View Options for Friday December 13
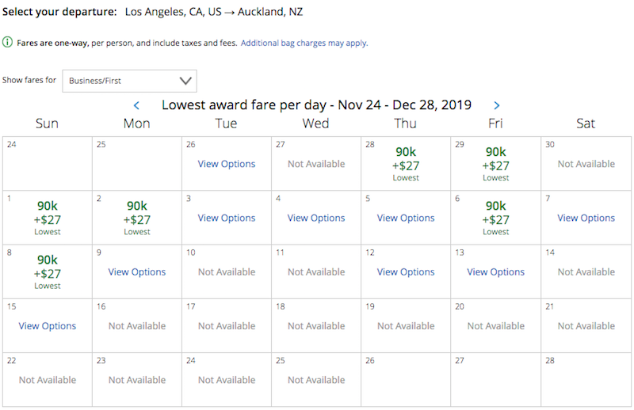 (x=496, y=271)
